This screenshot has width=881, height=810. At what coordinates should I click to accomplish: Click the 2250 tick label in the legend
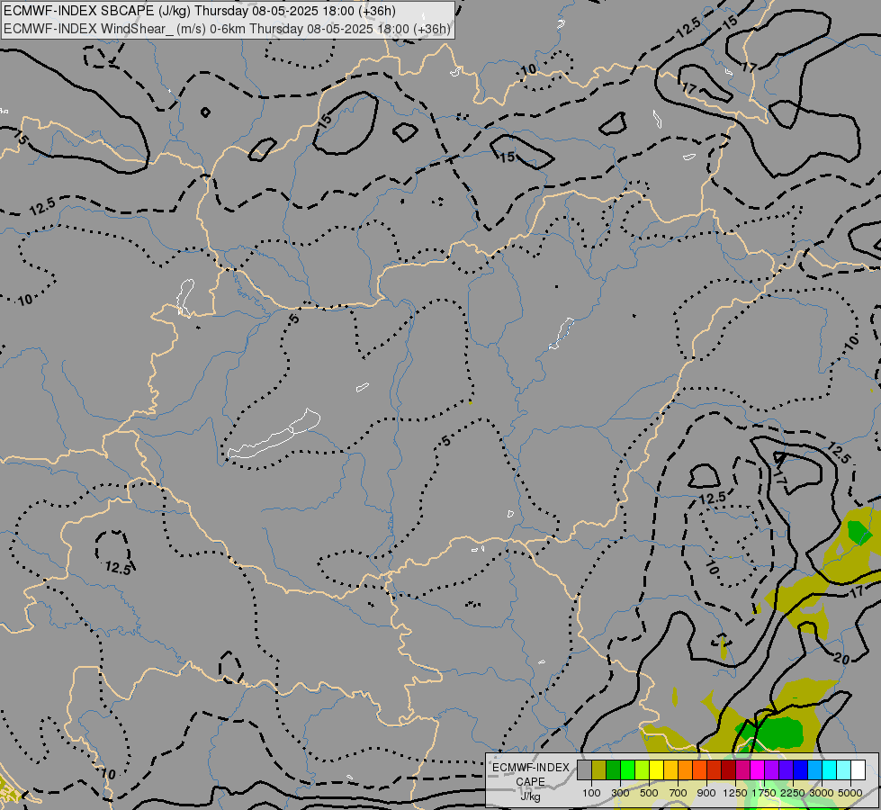[x=793, y=793]
